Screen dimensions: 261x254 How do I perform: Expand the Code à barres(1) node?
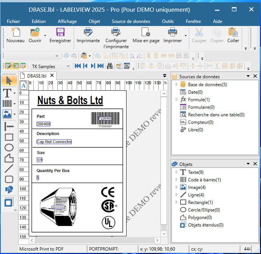click(176, 179)
